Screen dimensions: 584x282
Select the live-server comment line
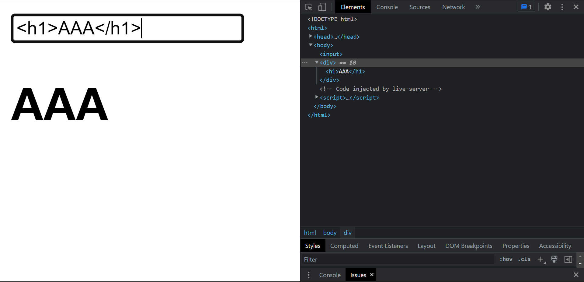click(x=381, y=89)
